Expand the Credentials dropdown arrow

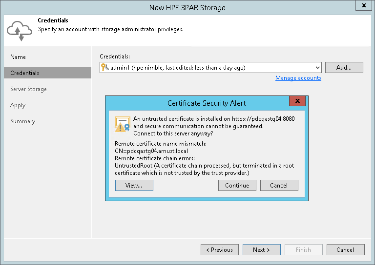pyautogui.click(x=317, y=68)
